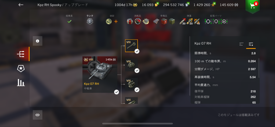This screenshot has height=127, width=275.
Task: Open the statistics bar chart icon
Action: pyautogui.click(x=21, y=82)
